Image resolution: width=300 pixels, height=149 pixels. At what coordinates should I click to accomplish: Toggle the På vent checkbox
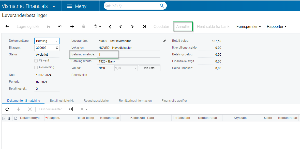tap(36, 61)
